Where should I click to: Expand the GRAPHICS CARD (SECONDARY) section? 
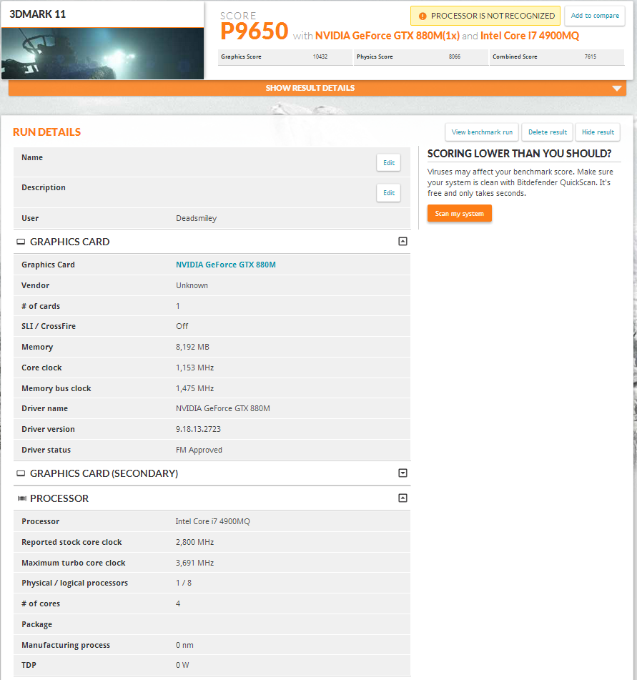pyautogui.click(x=403, y=473)
